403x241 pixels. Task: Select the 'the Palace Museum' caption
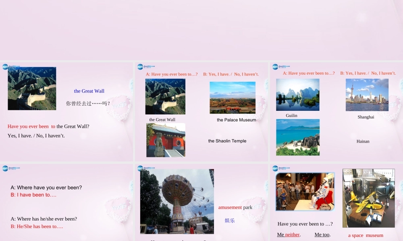click(x=237, y=120)
